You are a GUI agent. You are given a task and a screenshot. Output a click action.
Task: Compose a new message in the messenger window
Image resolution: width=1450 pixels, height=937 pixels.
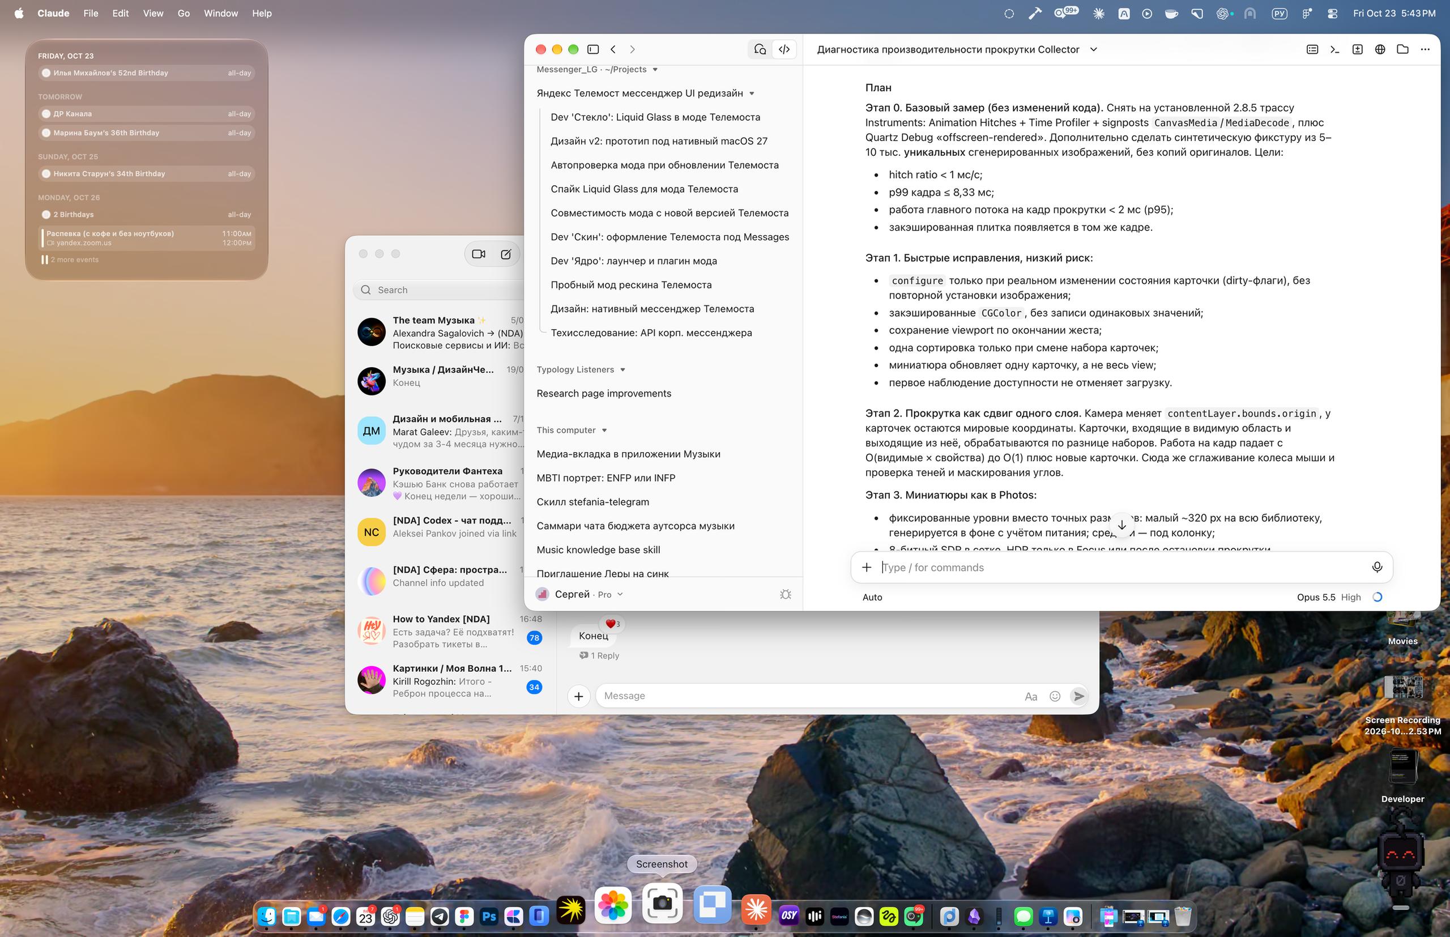click(506, 254)
